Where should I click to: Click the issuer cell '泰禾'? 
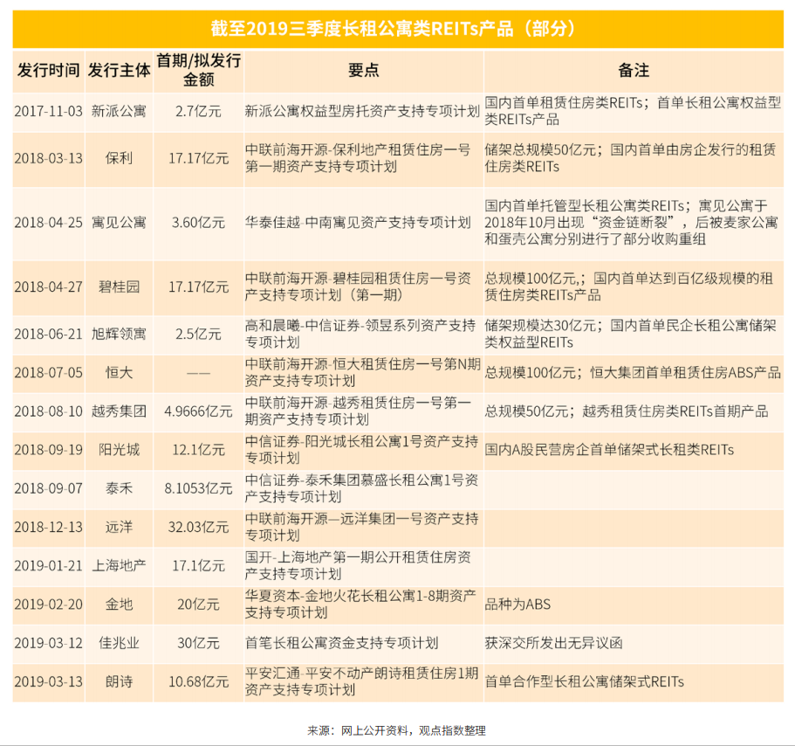coord(120,488)
